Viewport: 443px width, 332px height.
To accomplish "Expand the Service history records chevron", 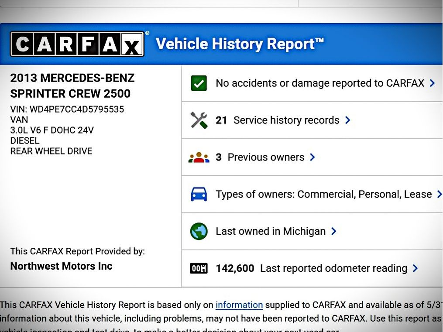I will [348, 120].
